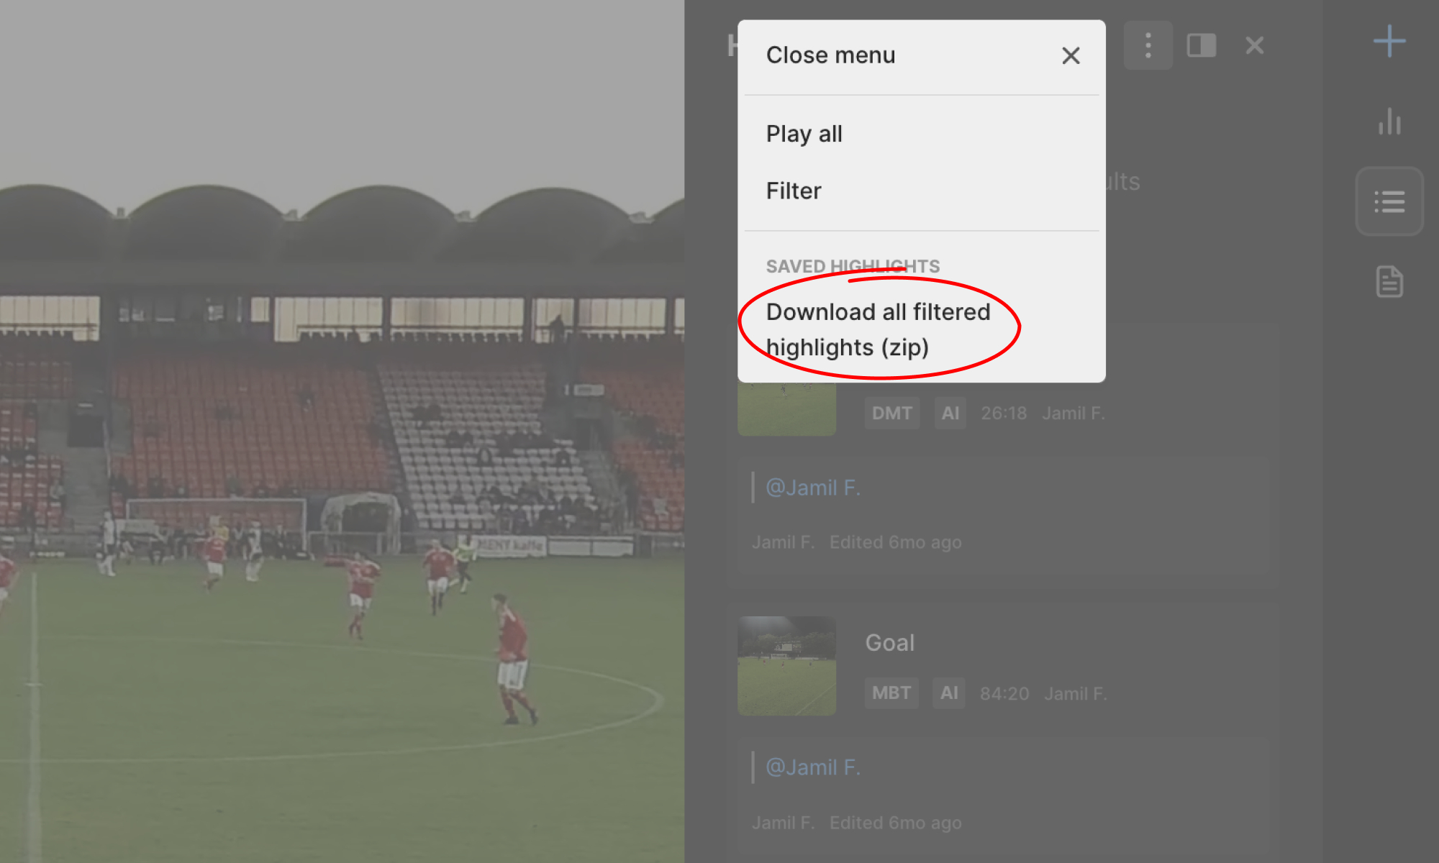Open the three-dot more options button
1439x863 pixels.
tap(1148, 45)
